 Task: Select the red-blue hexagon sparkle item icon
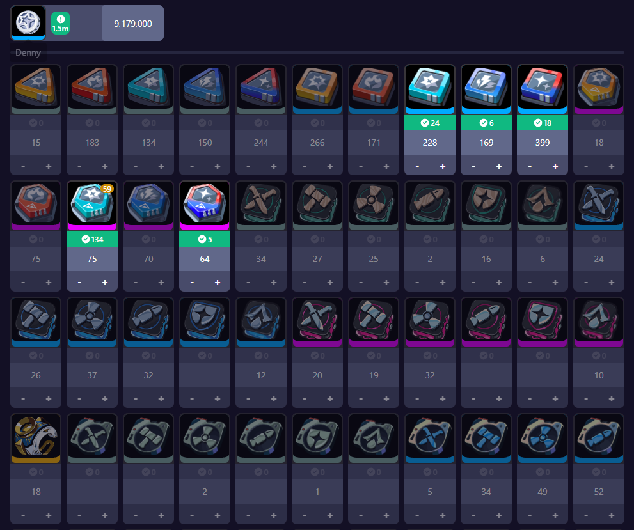205,205
